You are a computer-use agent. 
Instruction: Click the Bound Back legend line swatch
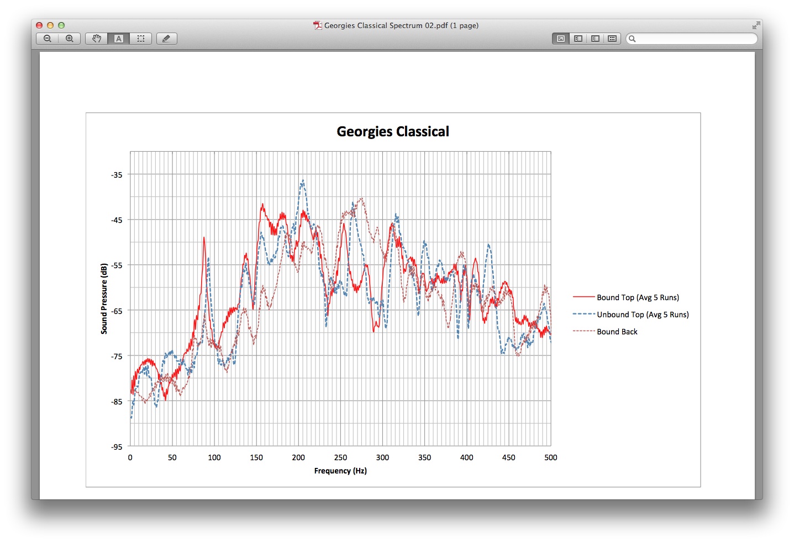[x=583, y=331]
